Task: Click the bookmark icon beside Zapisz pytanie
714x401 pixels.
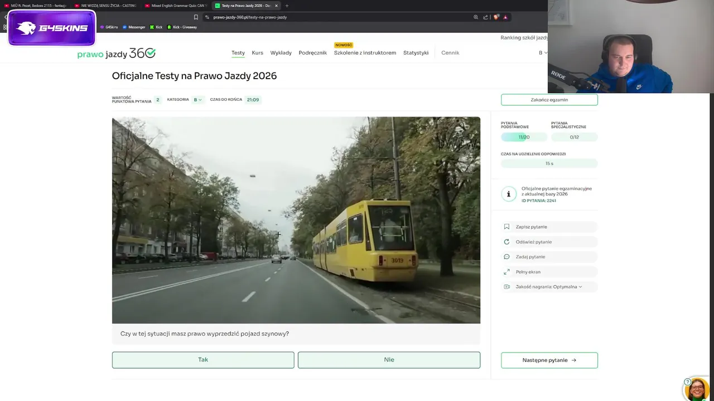Action: pyautogui.click(x=506, y=227)
